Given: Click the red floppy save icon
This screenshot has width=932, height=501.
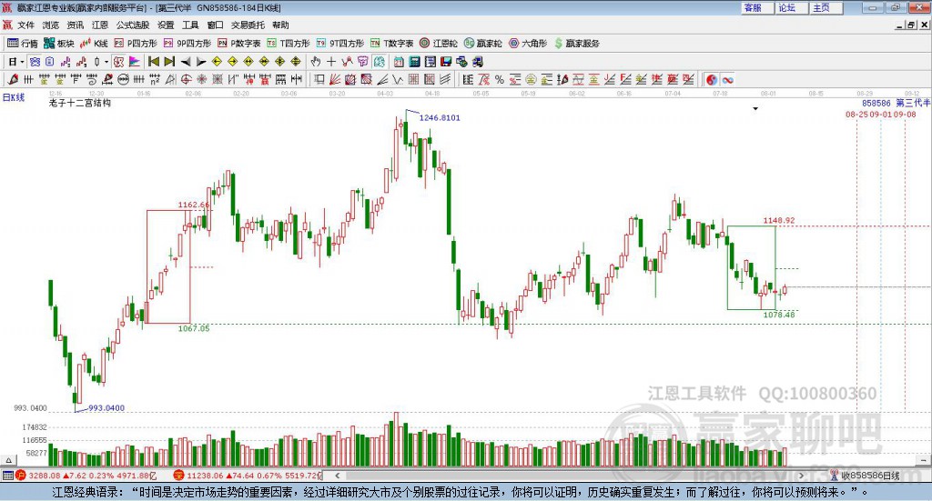Looking at the screenshot, I should (446, 62).
